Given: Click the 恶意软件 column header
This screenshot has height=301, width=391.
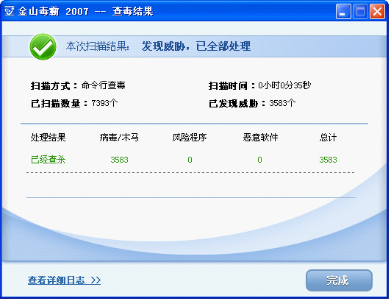Looking at the screenshot, I should (260, 138).
